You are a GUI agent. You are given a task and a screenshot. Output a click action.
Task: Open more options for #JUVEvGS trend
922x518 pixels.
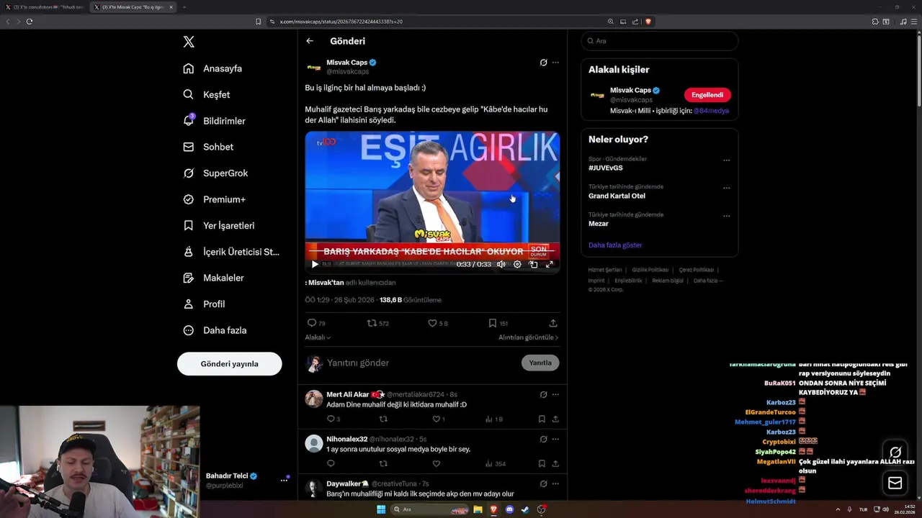click(726, 160)
